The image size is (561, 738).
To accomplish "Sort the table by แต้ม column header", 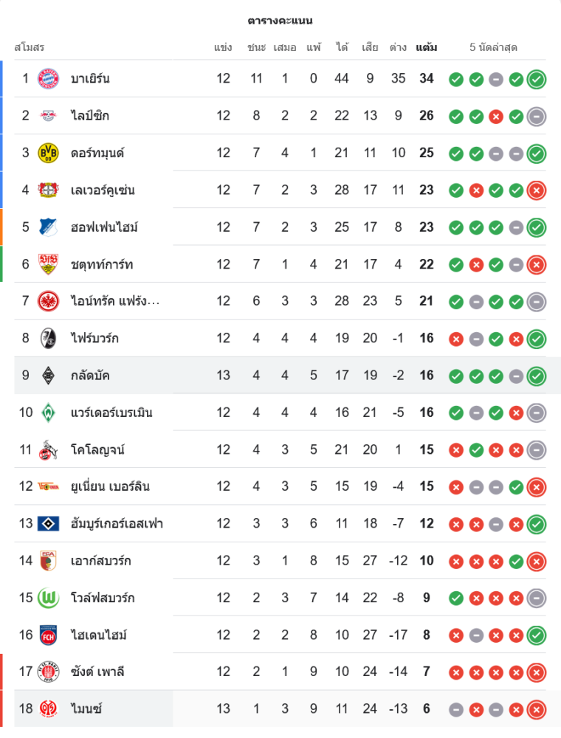I will point(426,47).
